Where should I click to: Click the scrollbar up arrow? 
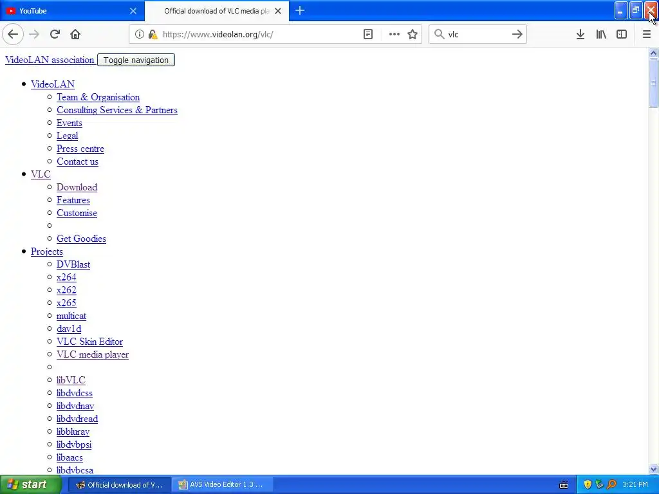click(x=653, y=53)
